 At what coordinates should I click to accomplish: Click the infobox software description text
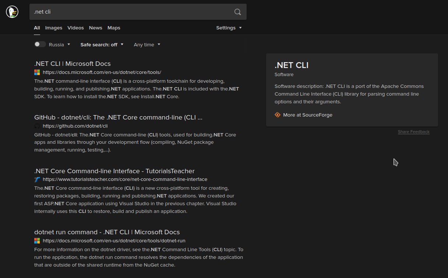click(349, 94)
